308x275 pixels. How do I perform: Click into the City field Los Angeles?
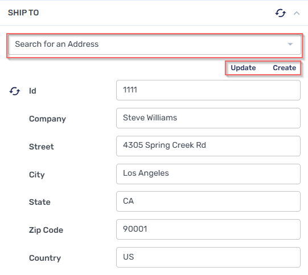click(208, 174)
